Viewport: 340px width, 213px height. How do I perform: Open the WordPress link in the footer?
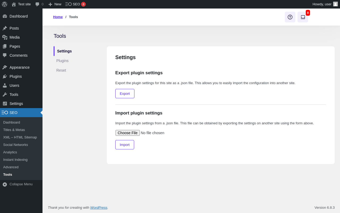click(x=99, y=208)
